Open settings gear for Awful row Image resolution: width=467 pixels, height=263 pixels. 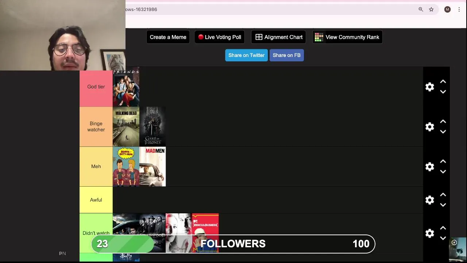pyautogui.click(x=430, y=200)
